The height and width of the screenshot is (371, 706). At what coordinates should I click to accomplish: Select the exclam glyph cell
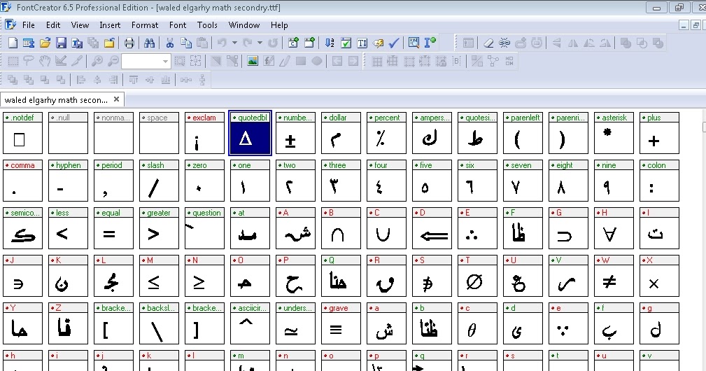(x=204, y=133)
